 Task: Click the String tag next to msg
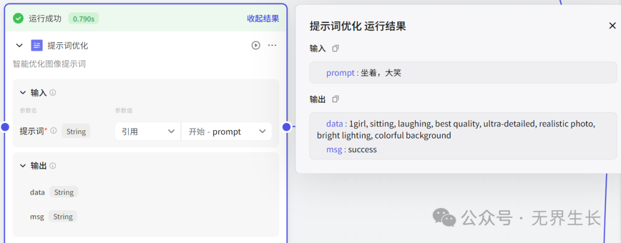pyautogui.click(x=63, y=217)
